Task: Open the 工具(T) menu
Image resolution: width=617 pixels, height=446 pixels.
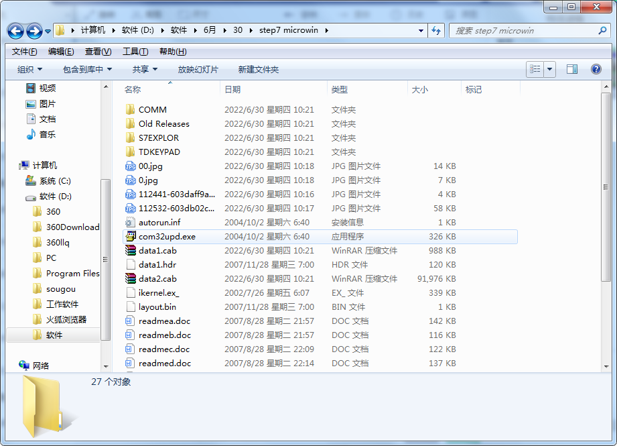Action: click(x=135, y=52)
